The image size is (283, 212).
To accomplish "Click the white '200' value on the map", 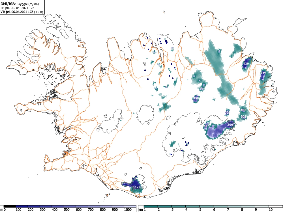I will (x=230, y=125).
